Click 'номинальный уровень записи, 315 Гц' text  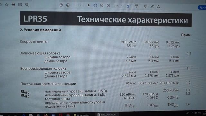click(76, 91)
